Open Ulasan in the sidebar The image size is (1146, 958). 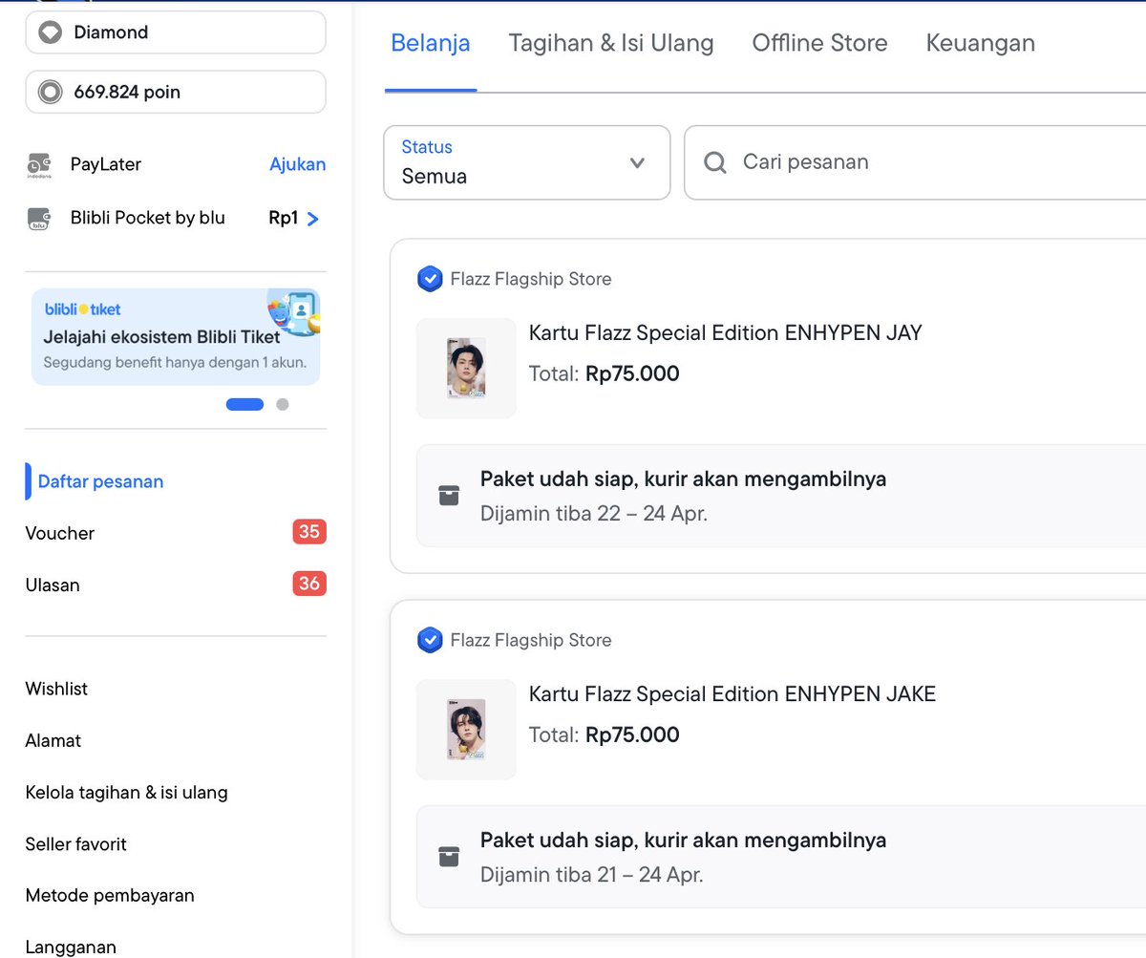(x=53, y=585)
